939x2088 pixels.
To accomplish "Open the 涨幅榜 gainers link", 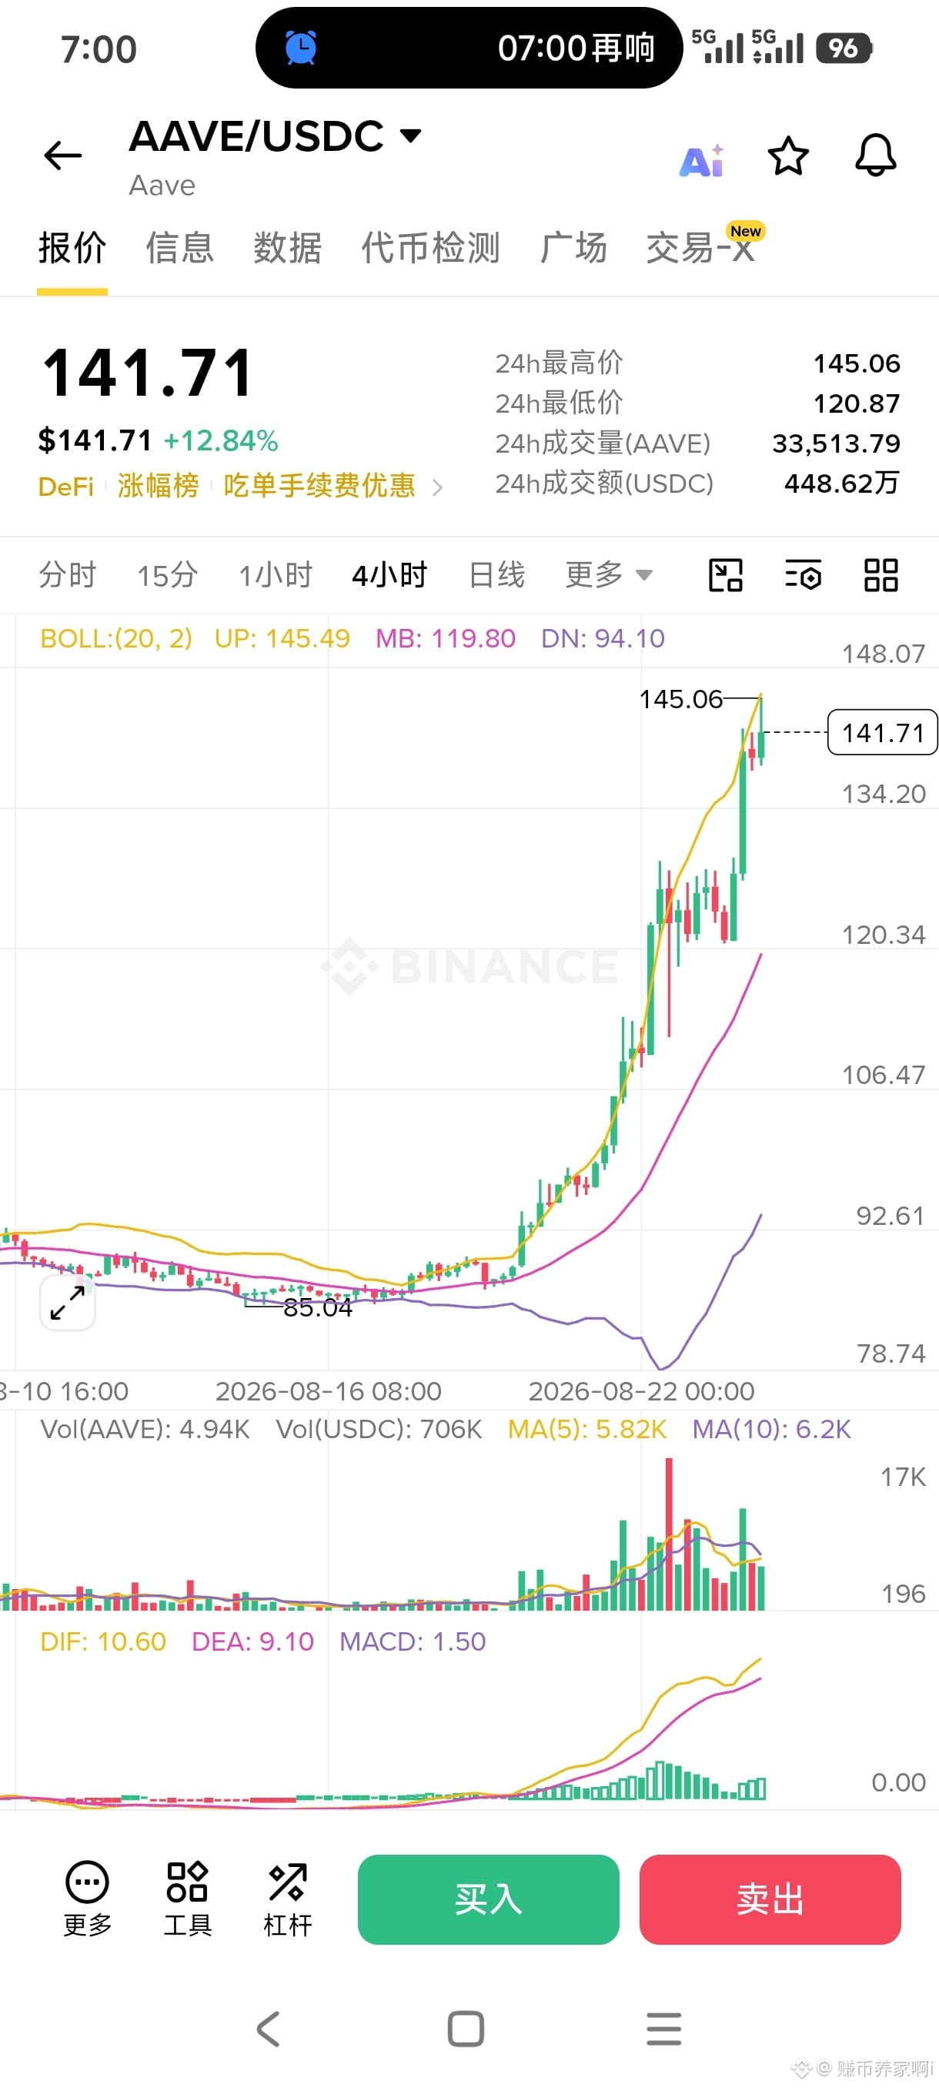I will coord(158,487).
